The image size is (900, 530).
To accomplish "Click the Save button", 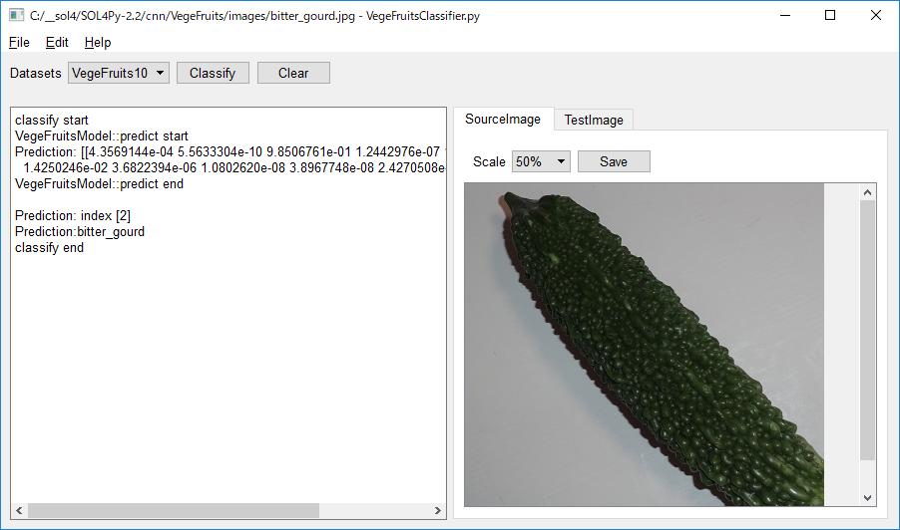I will (614, 162).
